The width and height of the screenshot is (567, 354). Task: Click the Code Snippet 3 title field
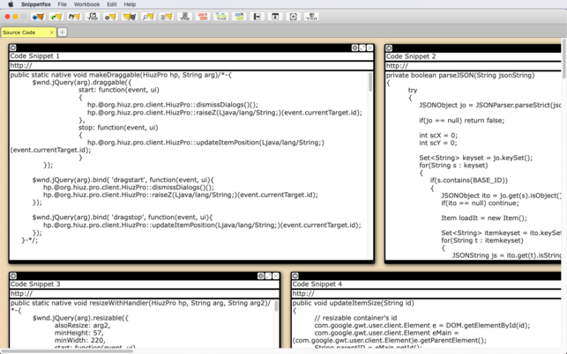pyautogui.click(x=145, y=284)
